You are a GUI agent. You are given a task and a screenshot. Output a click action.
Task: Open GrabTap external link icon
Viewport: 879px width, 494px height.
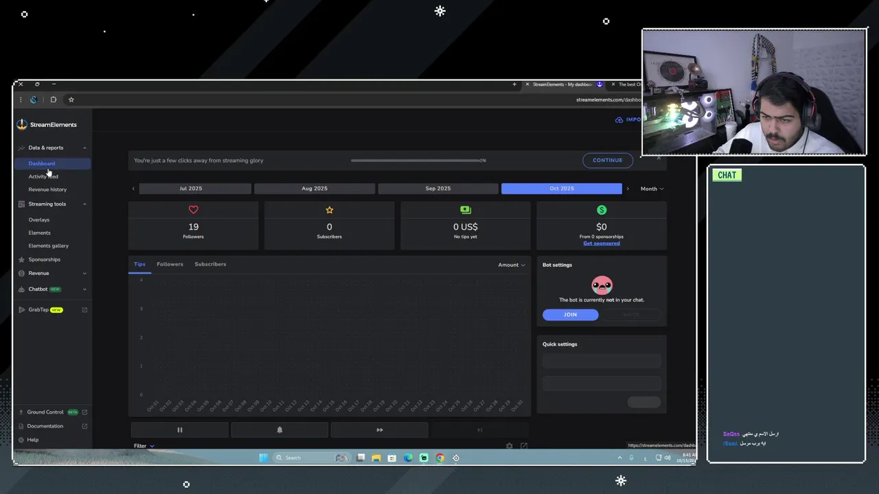84,309
